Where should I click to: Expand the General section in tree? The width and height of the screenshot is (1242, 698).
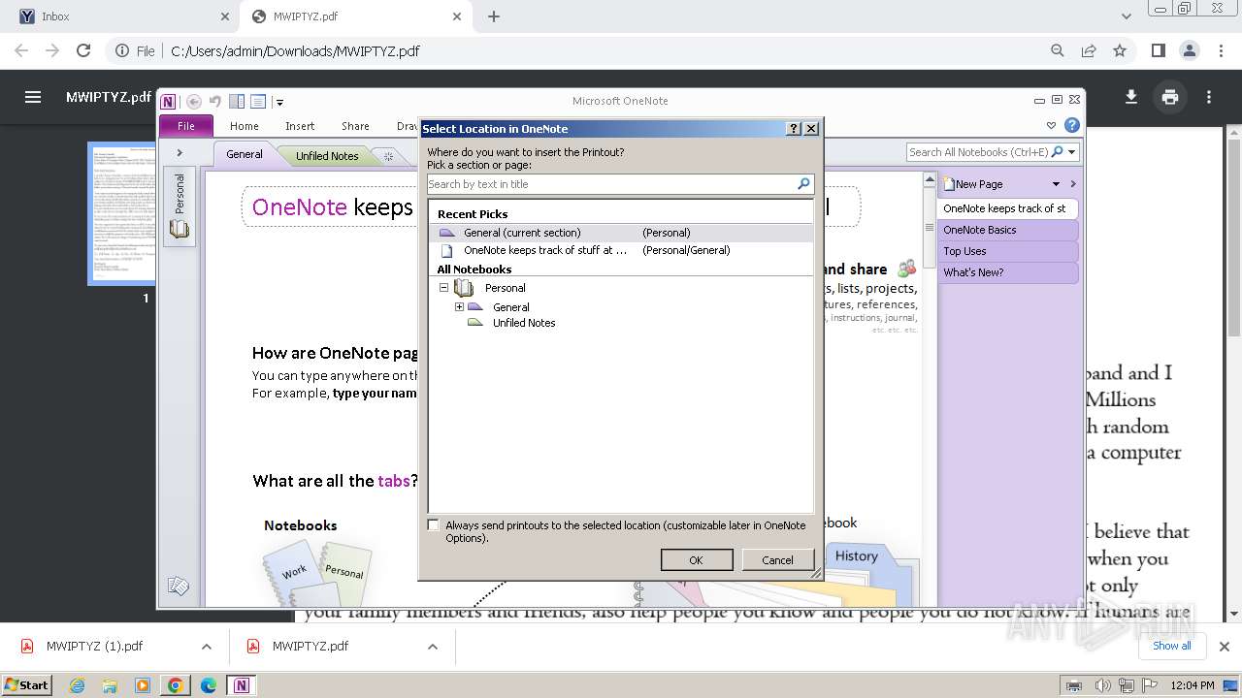(x=459, y=306)
